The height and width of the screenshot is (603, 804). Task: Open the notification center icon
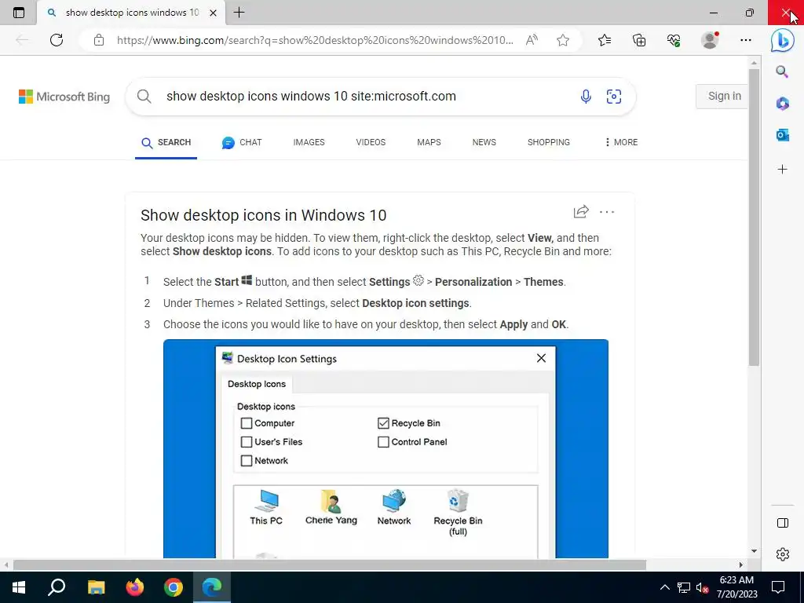[778, 587]
